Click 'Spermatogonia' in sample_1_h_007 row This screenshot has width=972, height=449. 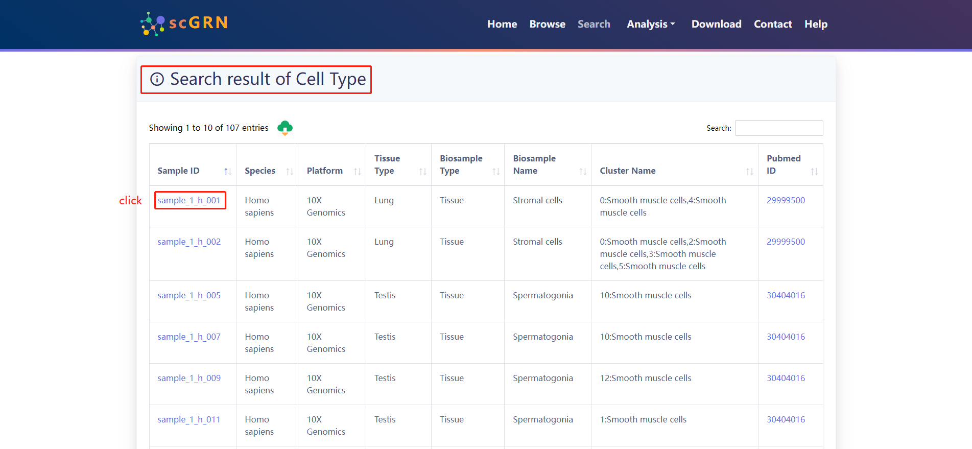click(543, 337)
